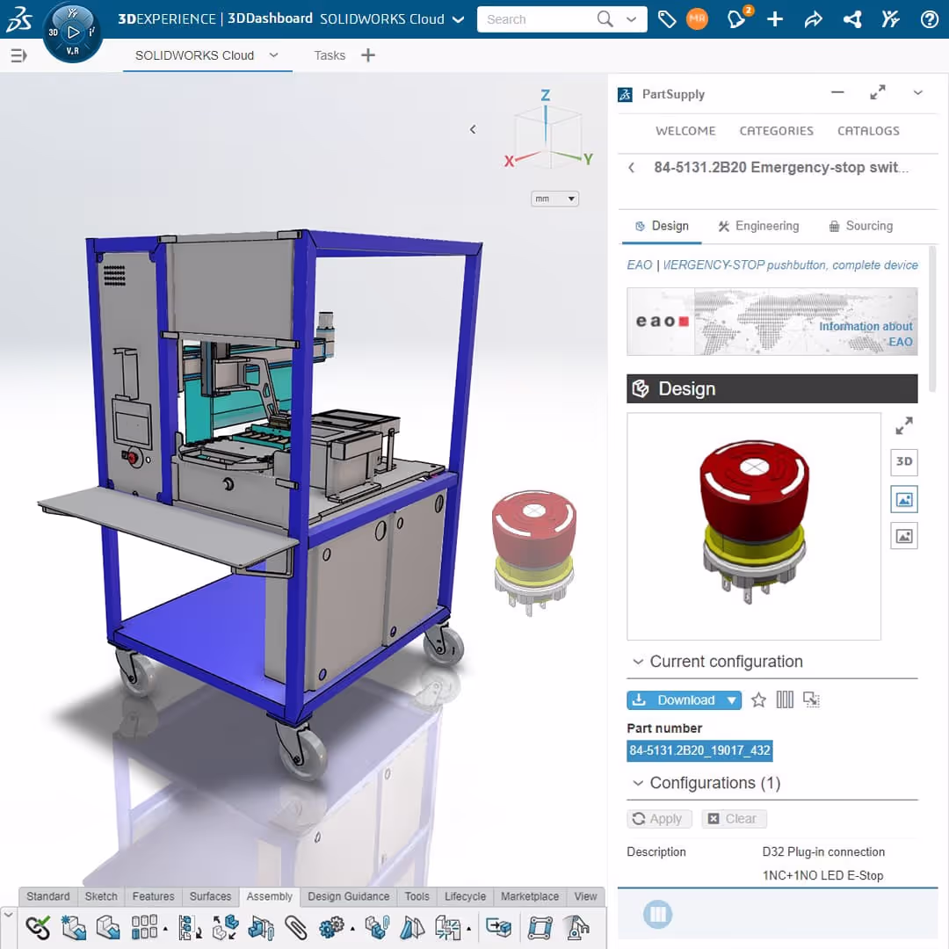This screenshot has width=949, height=949.
Task: Select the second image preview mode
Action: point(903,536)
